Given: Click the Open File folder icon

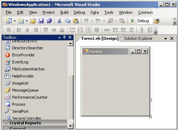Looking at the screenshot, I should (33, 21).
